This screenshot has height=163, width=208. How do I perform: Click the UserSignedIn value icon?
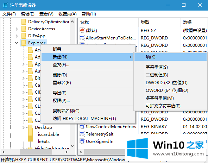pos(82,141)
